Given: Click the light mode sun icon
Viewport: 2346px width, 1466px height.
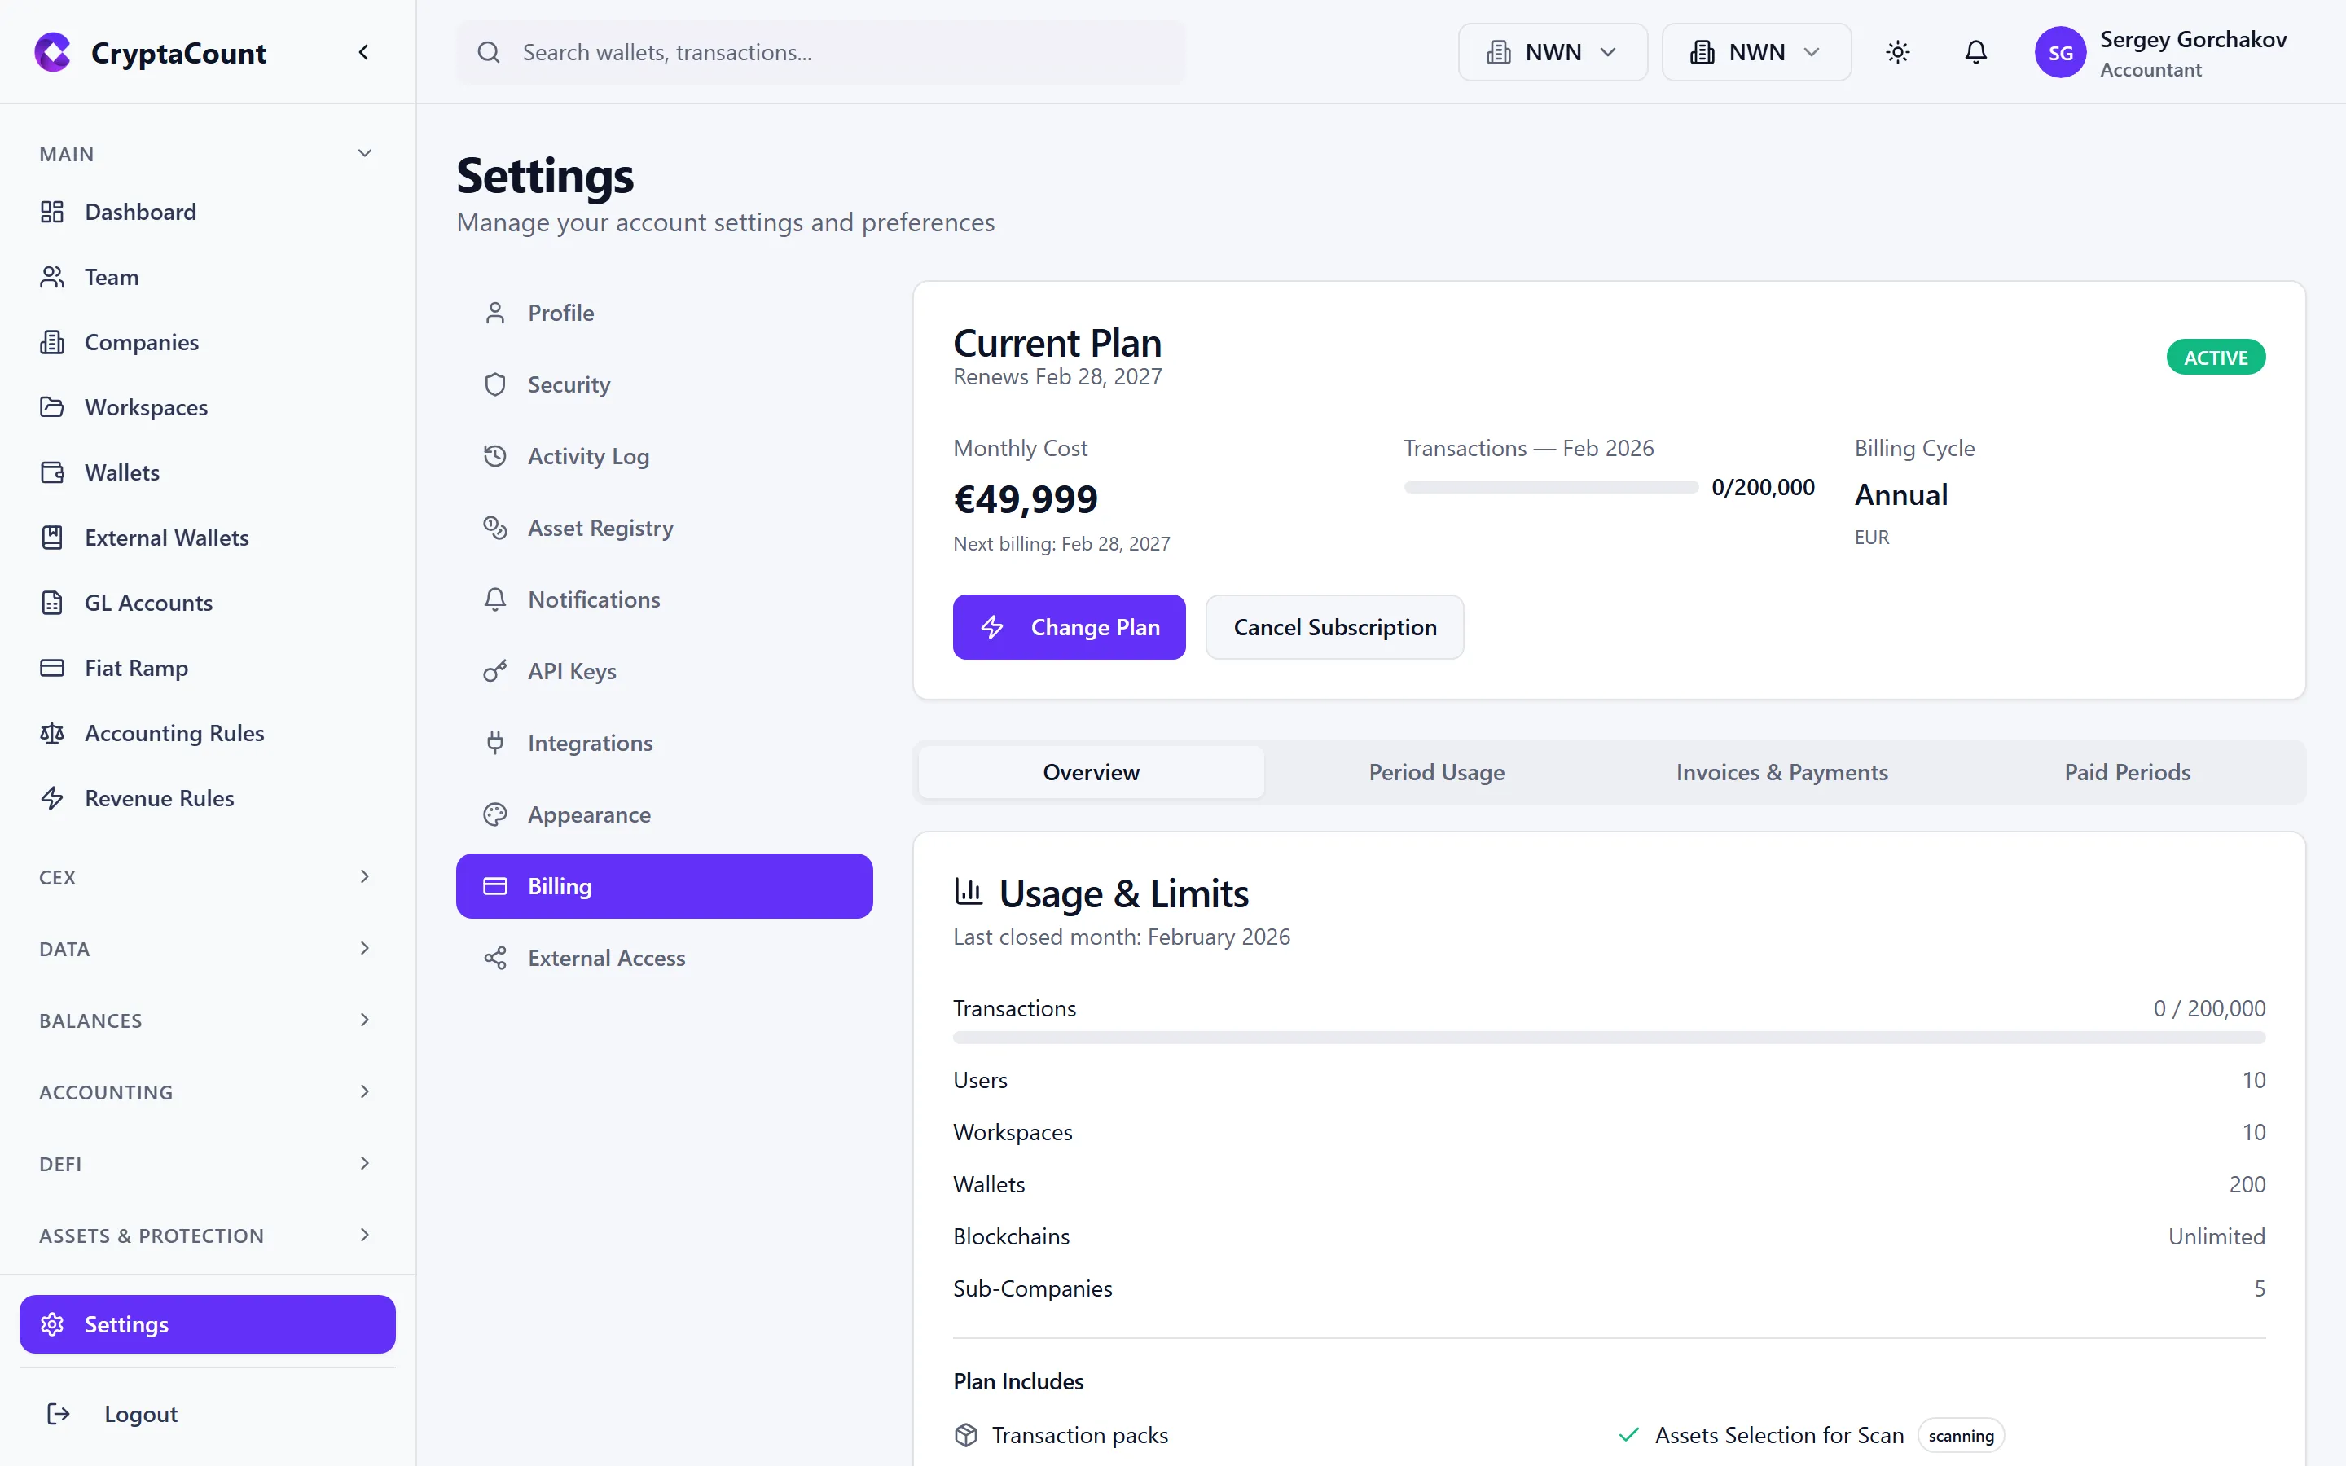Looking at the screenshot, I should (x=1898, y=52).
